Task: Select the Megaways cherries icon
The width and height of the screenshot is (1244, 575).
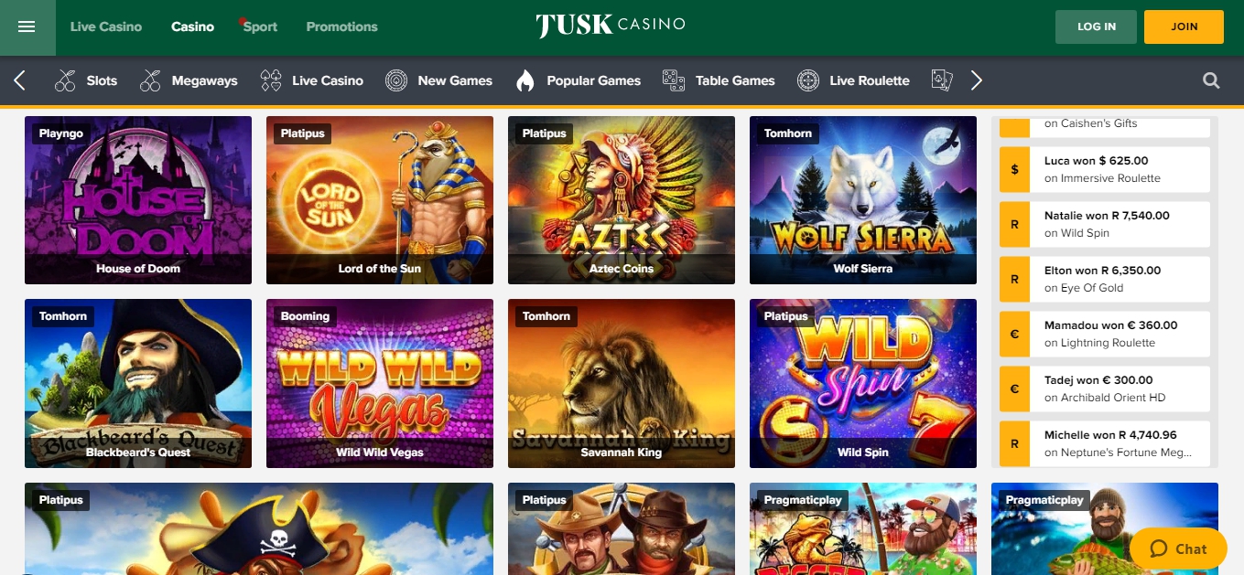Action: [x=150, y=80]
